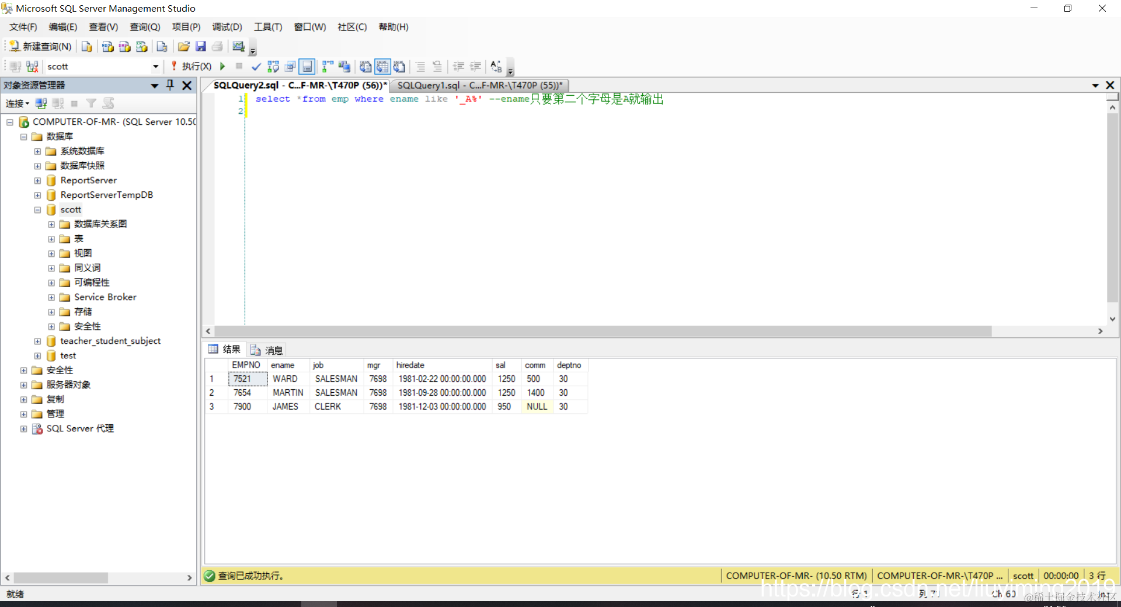Select the 视图 views folder

click(83, 253)
